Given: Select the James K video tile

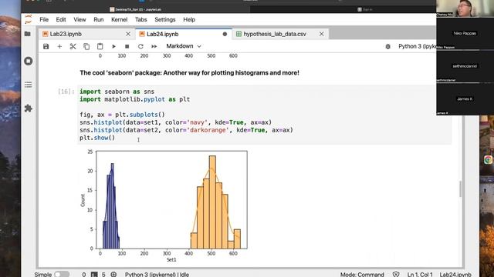Looking at the screenshot, I should coord(465,99).
